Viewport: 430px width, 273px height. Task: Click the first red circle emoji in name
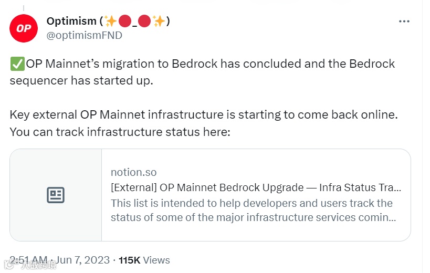[124, 22]
